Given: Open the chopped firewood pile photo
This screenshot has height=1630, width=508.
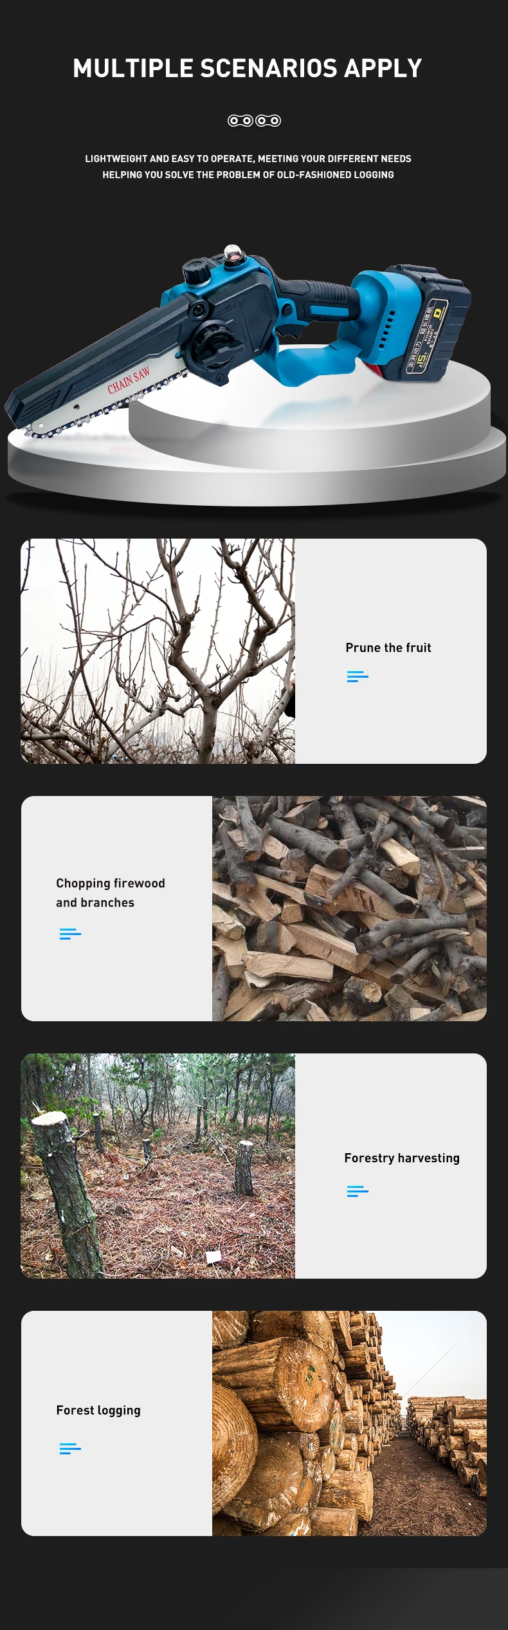Looking at the screenshot, I should click(349, 909).
